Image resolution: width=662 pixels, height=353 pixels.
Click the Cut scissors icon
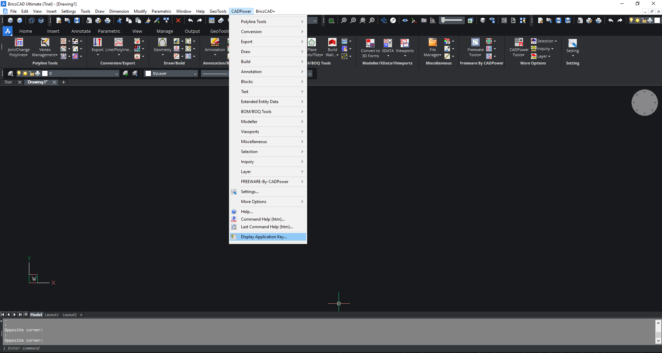point(119,21)
